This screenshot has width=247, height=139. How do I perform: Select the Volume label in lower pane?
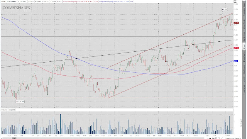4,110
